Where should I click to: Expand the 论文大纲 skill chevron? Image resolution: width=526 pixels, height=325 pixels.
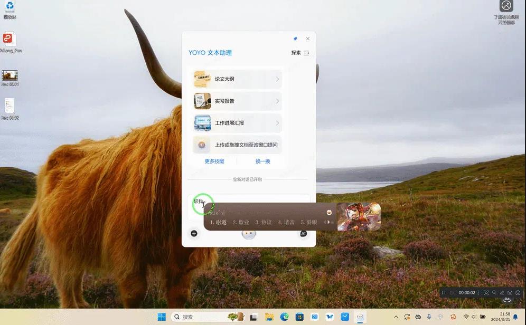[277, 79]
